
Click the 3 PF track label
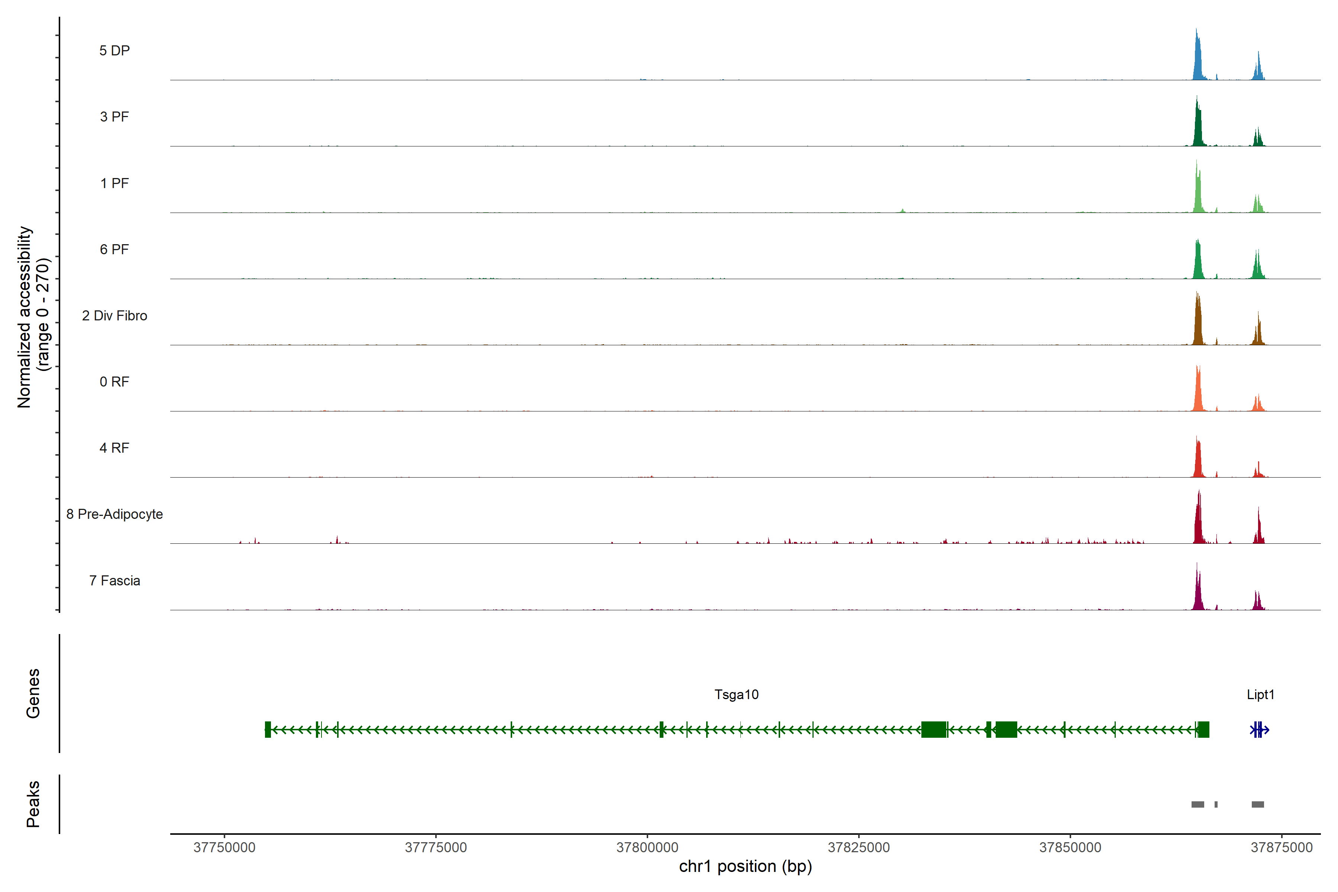[114, 117]
